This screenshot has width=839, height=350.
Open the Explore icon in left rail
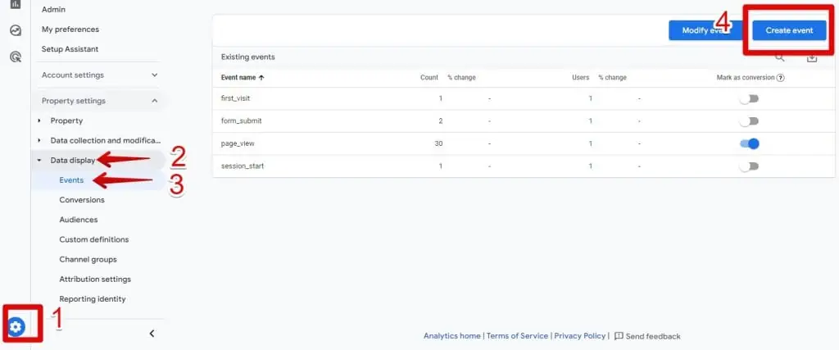tap(16, 30)
